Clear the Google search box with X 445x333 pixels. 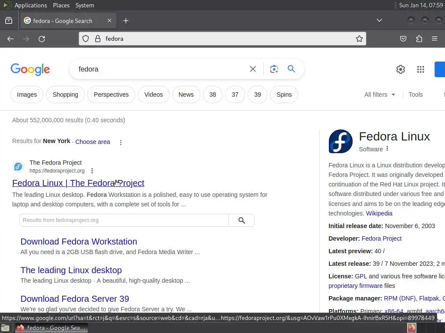coord(253,69)
